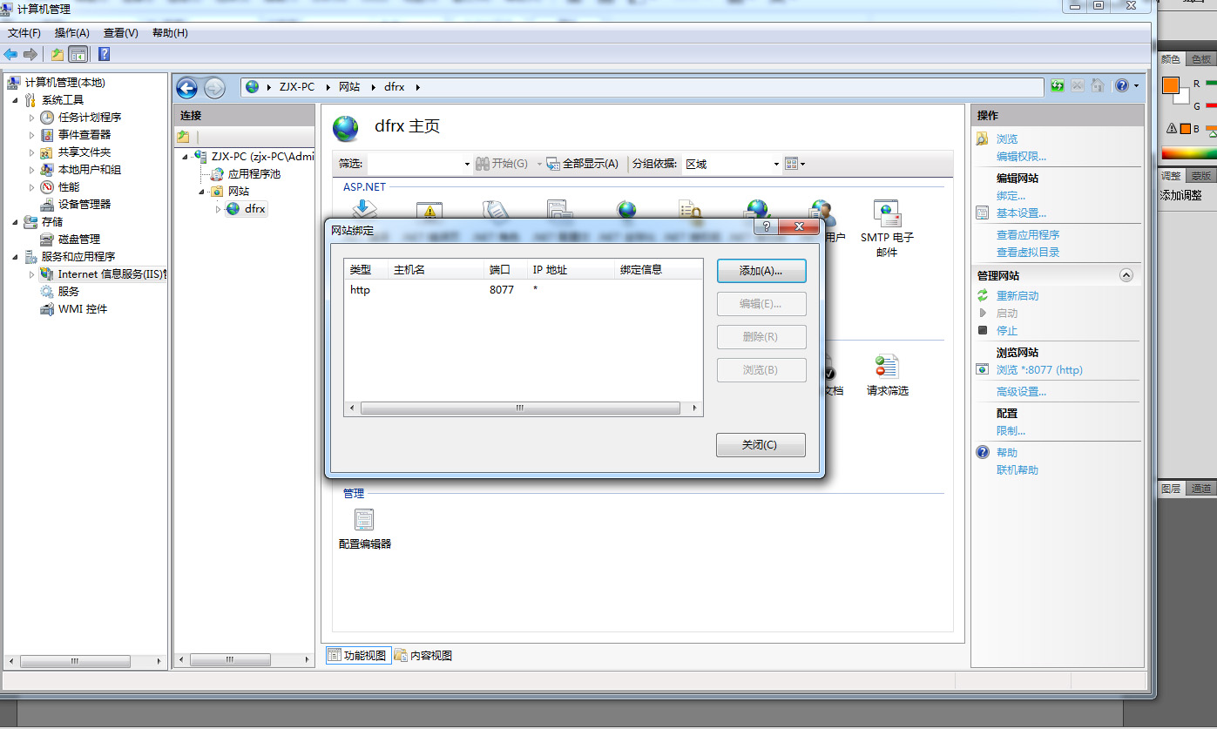Click the orange foreground color swatch
Screen dimensions: 1217x729
click(x=1170, y=85)
